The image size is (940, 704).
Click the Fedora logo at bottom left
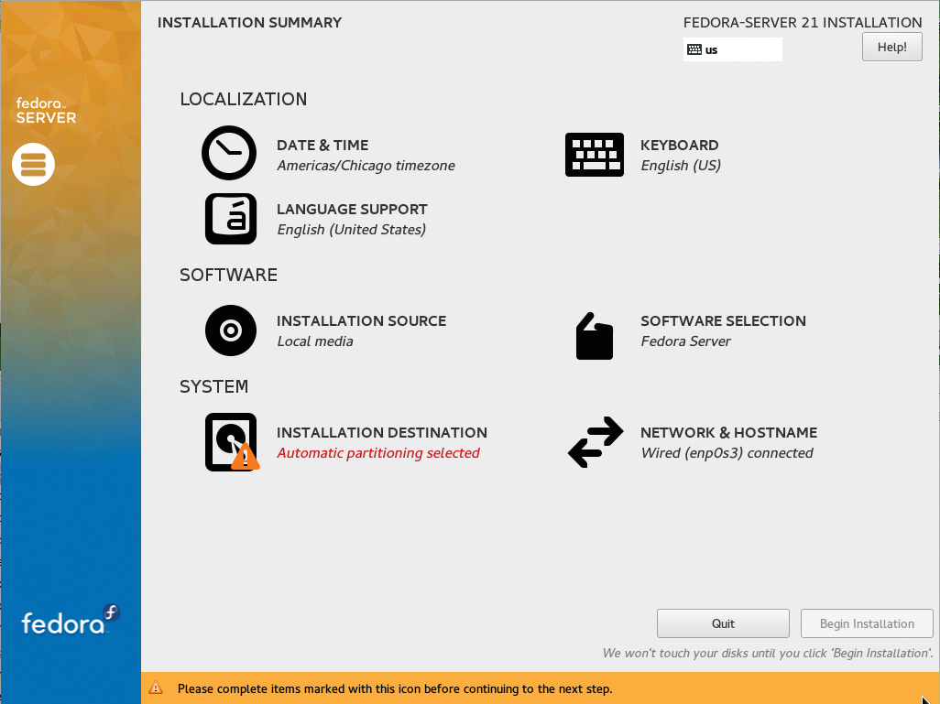pos(71,622)
